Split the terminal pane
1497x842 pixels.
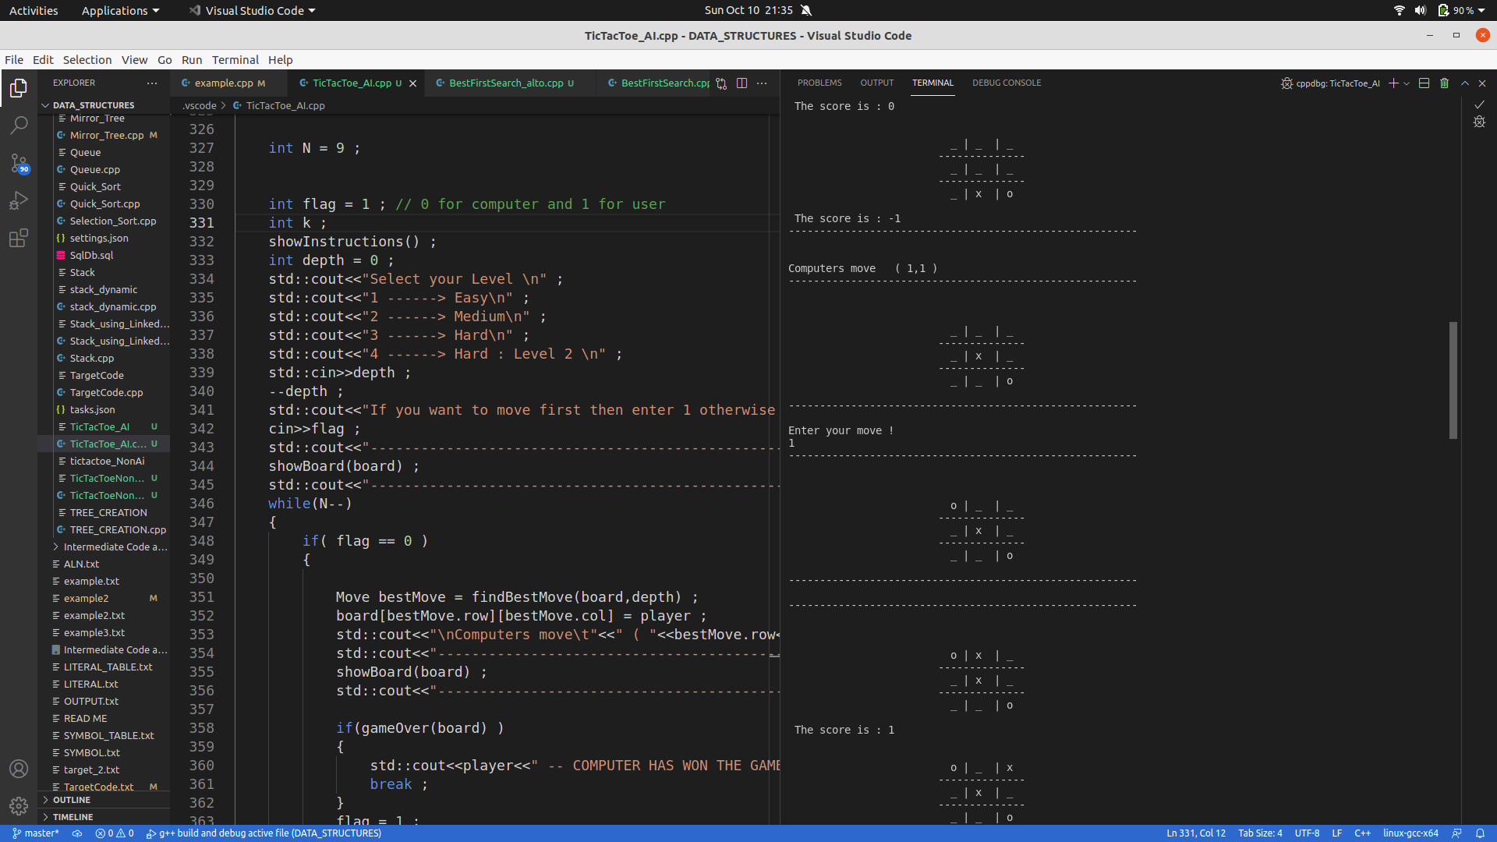tap(1424, 83)
